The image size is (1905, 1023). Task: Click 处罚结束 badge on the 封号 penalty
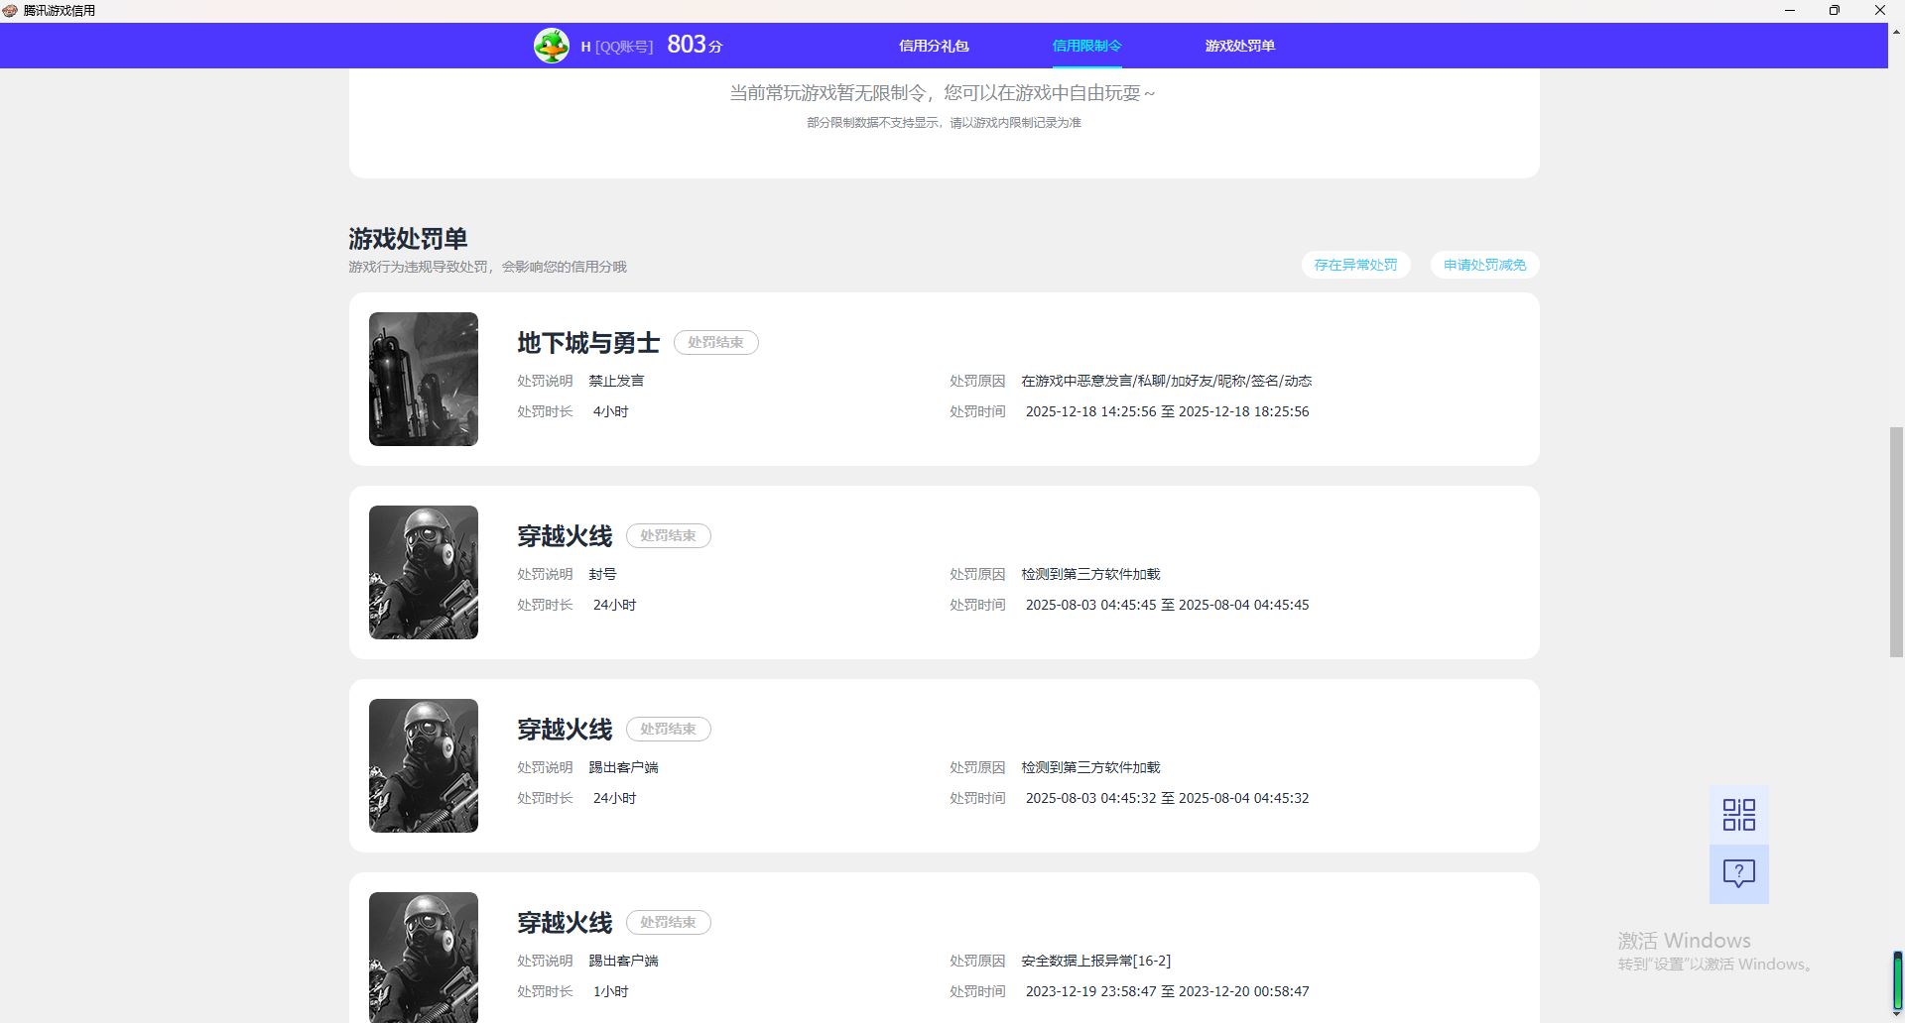tap(668, 535)
